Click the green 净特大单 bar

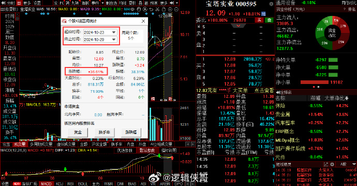tap(333, 60)
